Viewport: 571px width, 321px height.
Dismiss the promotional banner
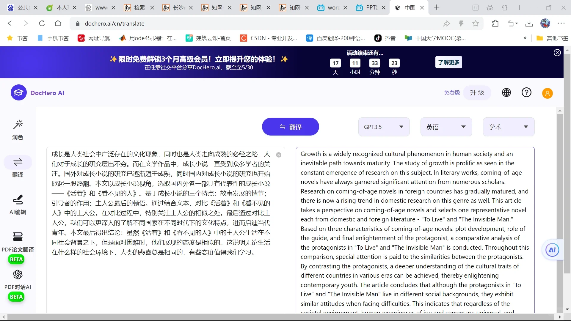(557, 53)
